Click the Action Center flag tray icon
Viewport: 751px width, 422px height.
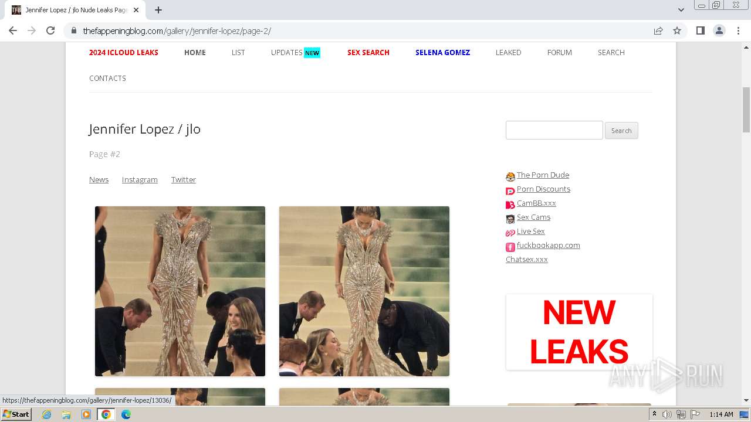pos(695,414)
